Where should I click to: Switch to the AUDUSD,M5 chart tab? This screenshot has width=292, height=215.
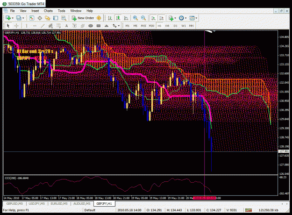pos(82,204)
